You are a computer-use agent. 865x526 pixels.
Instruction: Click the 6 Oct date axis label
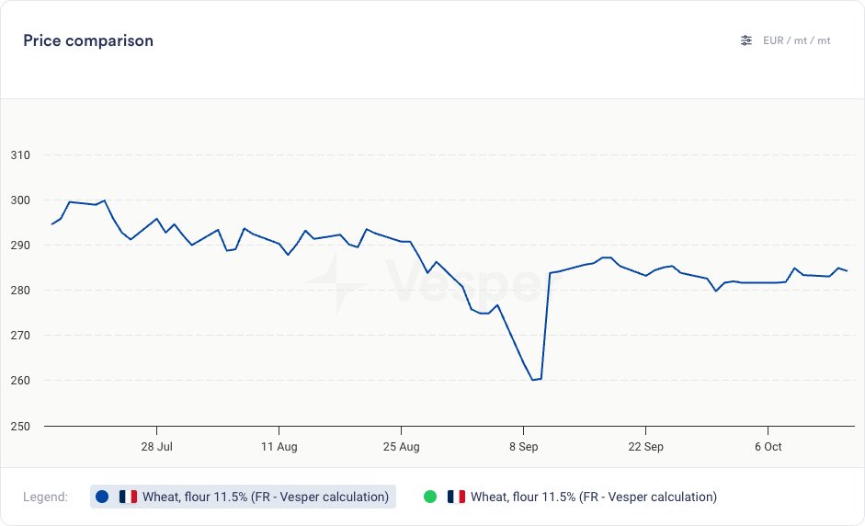click(768, 447)
